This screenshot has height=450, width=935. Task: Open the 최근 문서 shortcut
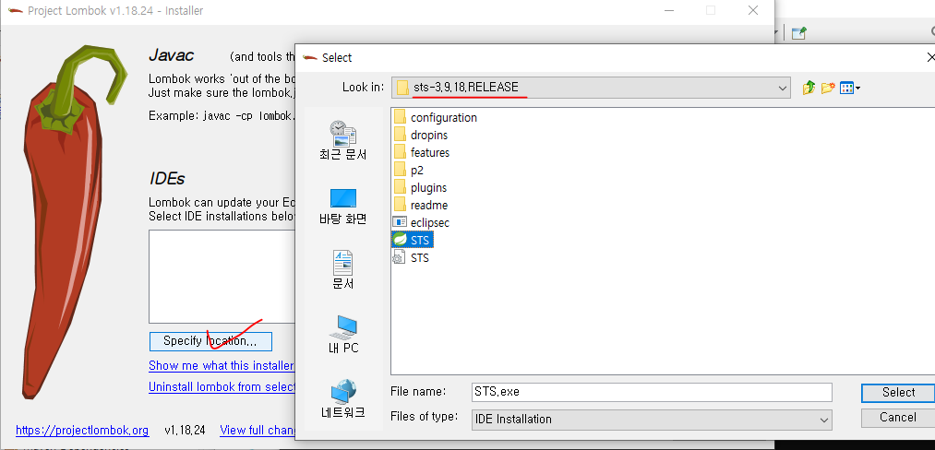pos(342,141)
